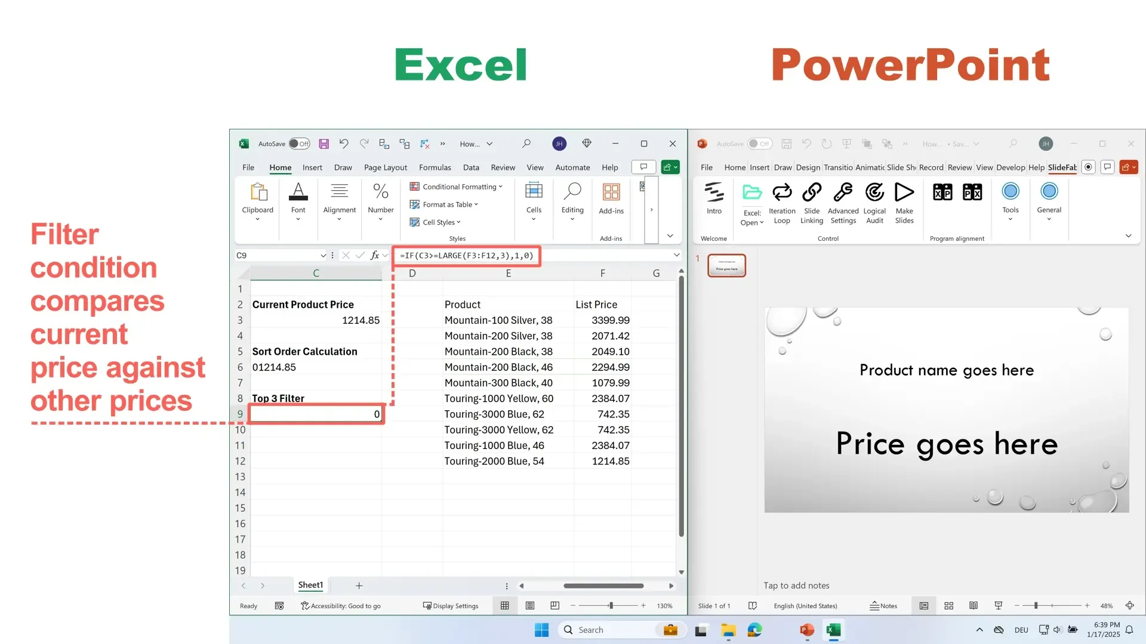The image size is (1146, 644).
Task: Open the Font group in Excel ribbon
Action: click(298, 202)
